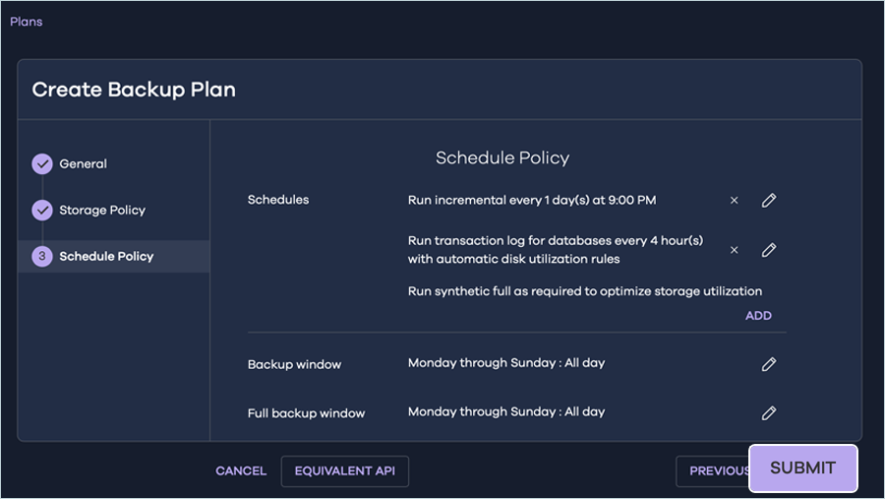Screen dimensions: 885x499
Task: Edit the incremental schedule pencil icon
Action: pos(769,201)
